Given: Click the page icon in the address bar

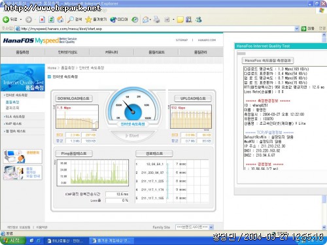Looking at the screenshot, I should coord(18,29).
